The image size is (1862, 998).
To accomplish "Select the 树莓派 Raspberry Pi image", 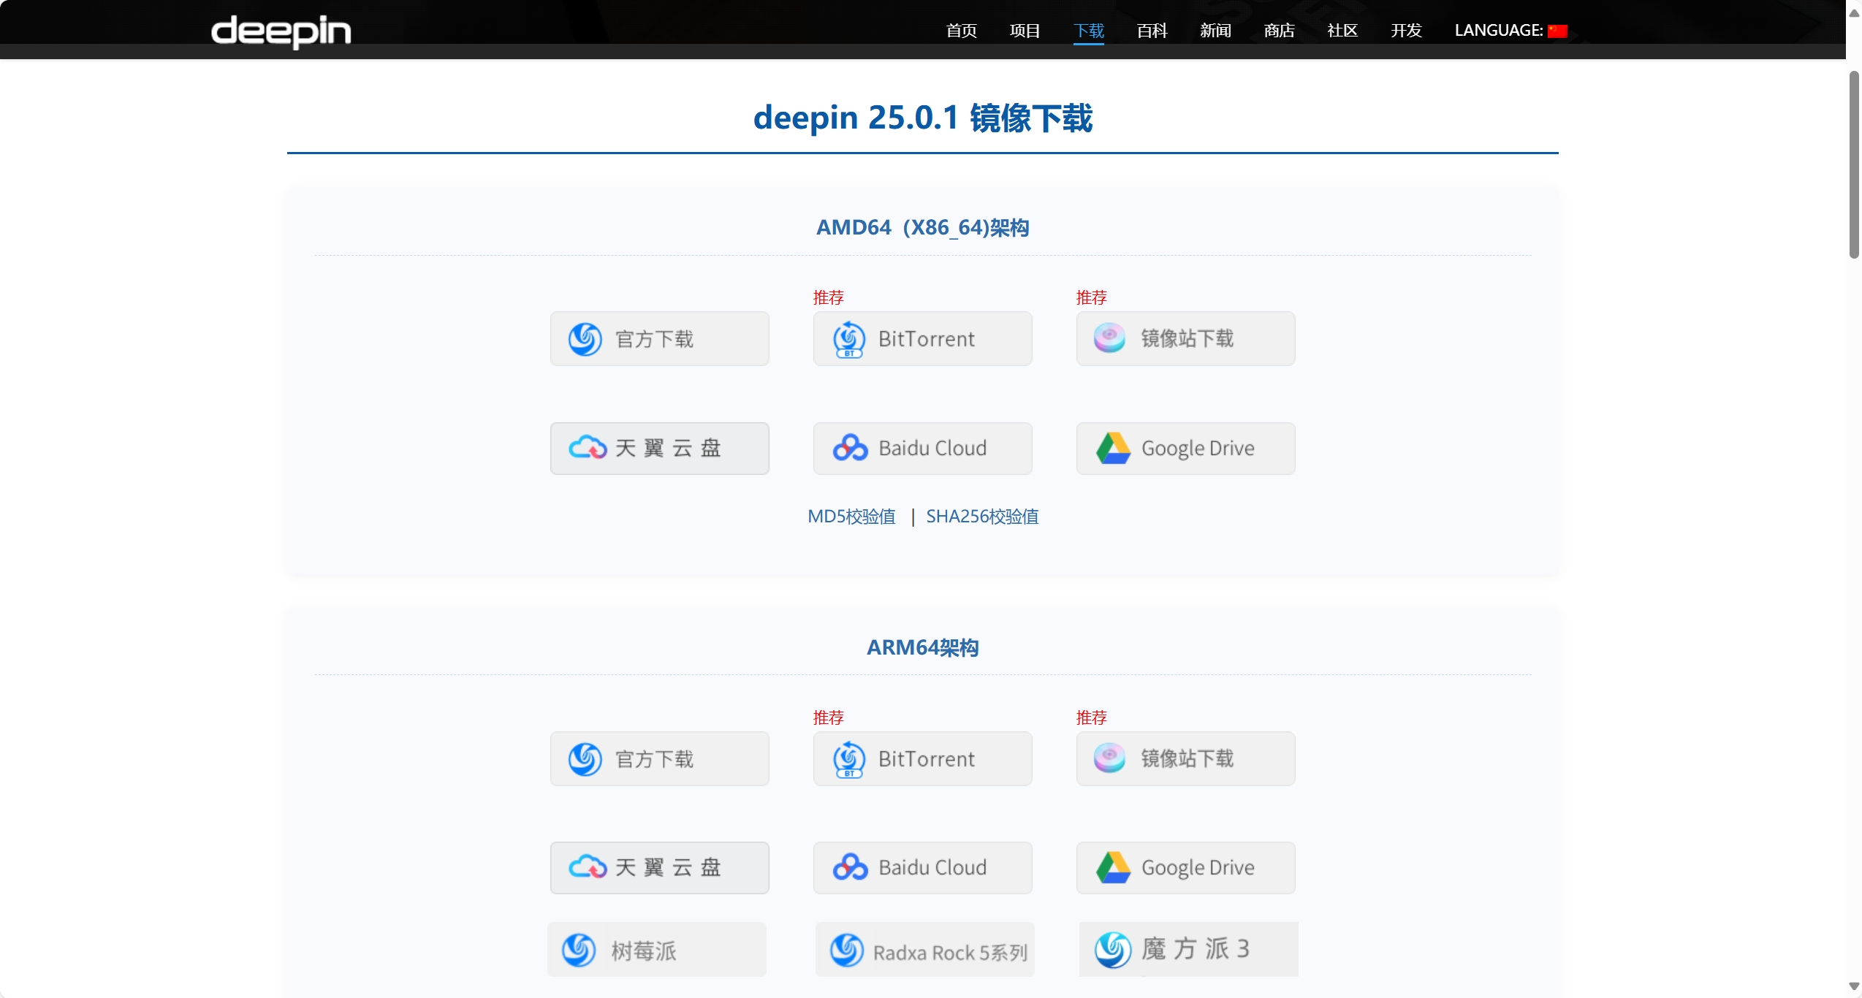I will pyautogui.click(x=655, y=949).
